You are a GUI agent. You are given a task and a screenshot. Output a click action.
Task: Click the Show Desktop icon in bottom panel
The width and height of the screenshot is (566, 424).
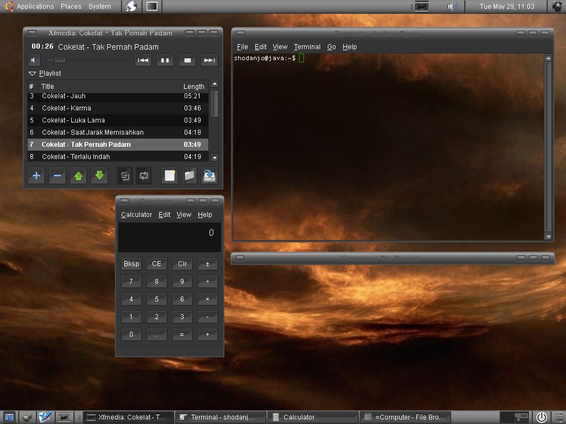tap(9, 417)
